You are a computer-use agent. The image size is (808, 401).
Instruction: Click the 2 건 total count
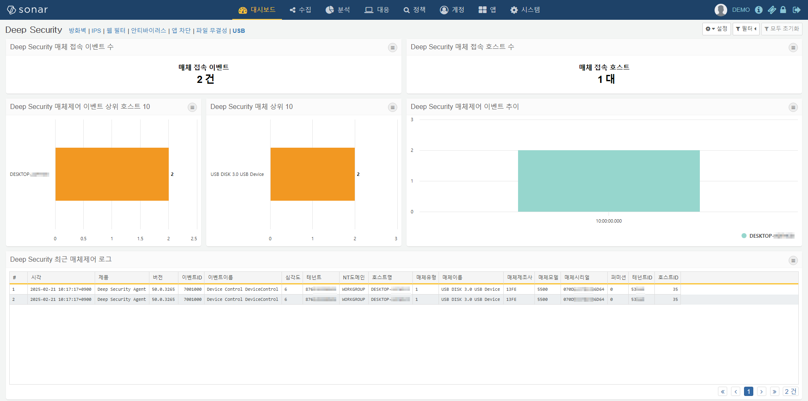791,391
